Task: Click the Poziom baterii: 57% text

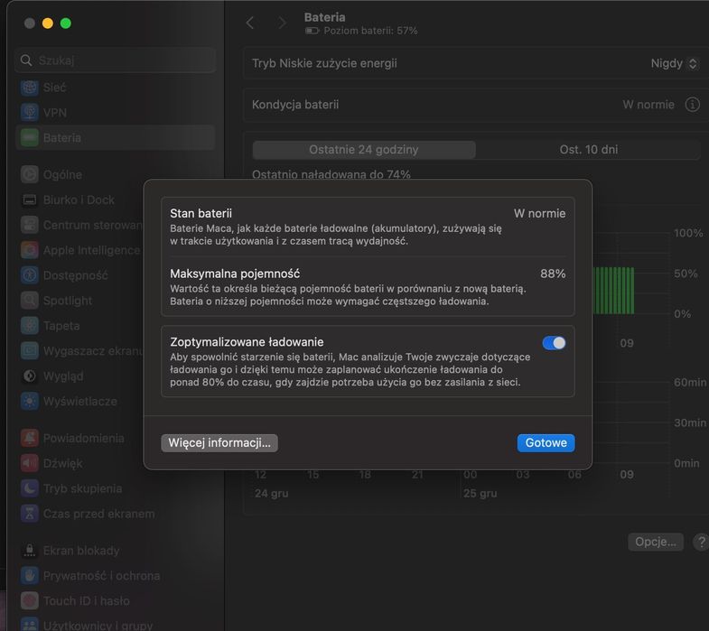Action: coord(370,31)
